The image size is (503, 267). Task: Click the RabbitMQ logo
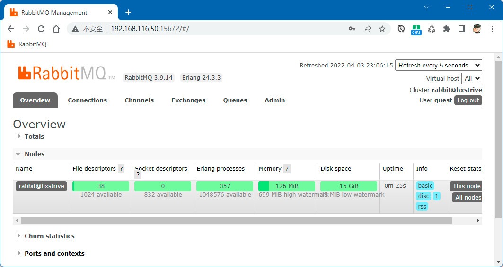tap(66, 73)
